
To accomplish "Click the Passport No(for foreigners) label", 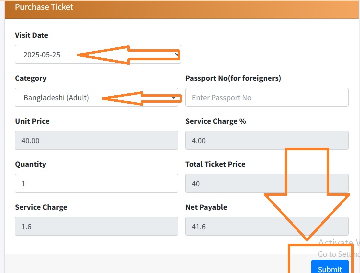I will tap(233, 78).
